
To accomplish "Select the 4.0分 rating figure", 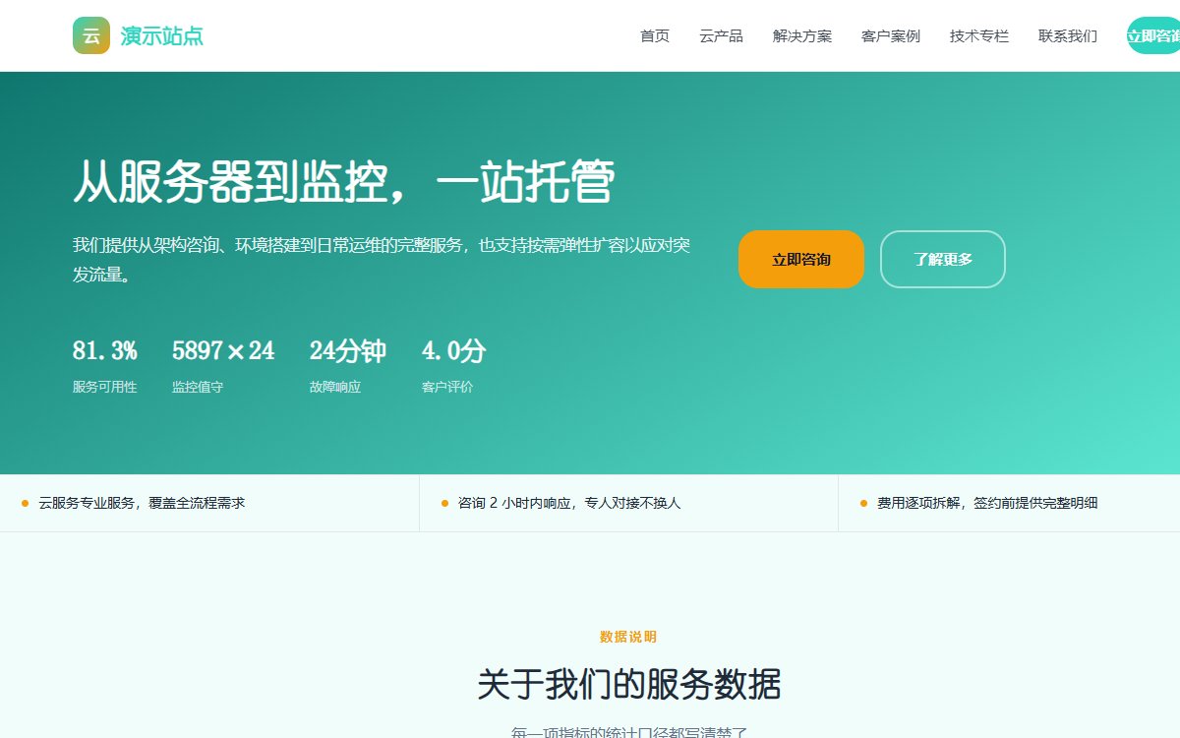I will click(x=454, y=351).
